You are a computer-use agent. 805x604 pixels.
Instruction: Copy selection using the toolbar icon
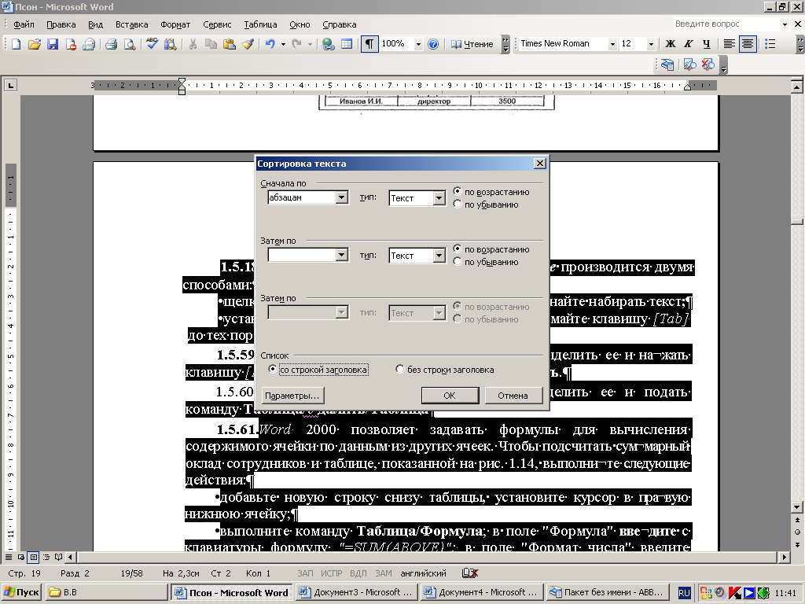tap(211, 44)
